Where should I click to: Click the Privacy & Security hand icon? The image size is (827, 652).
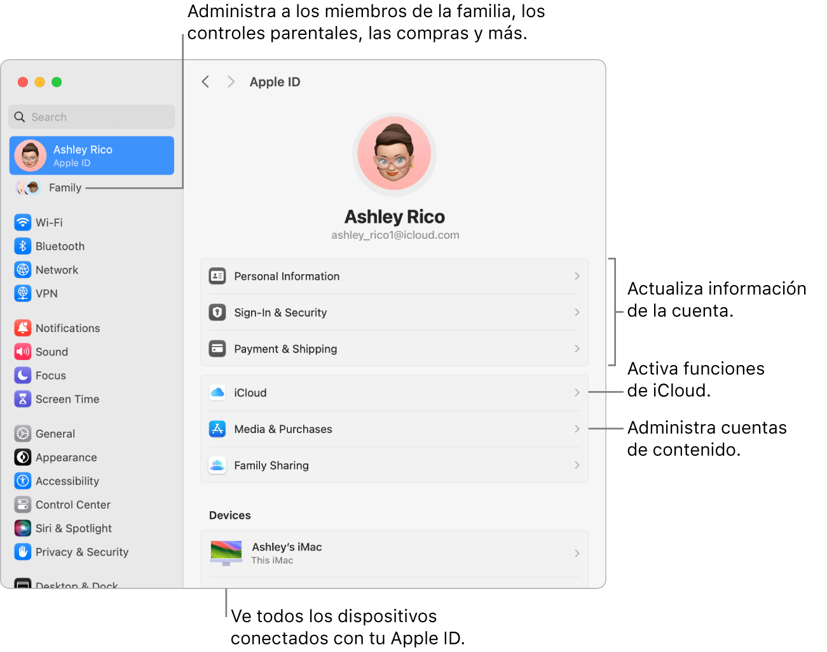(x=23, y=552)
